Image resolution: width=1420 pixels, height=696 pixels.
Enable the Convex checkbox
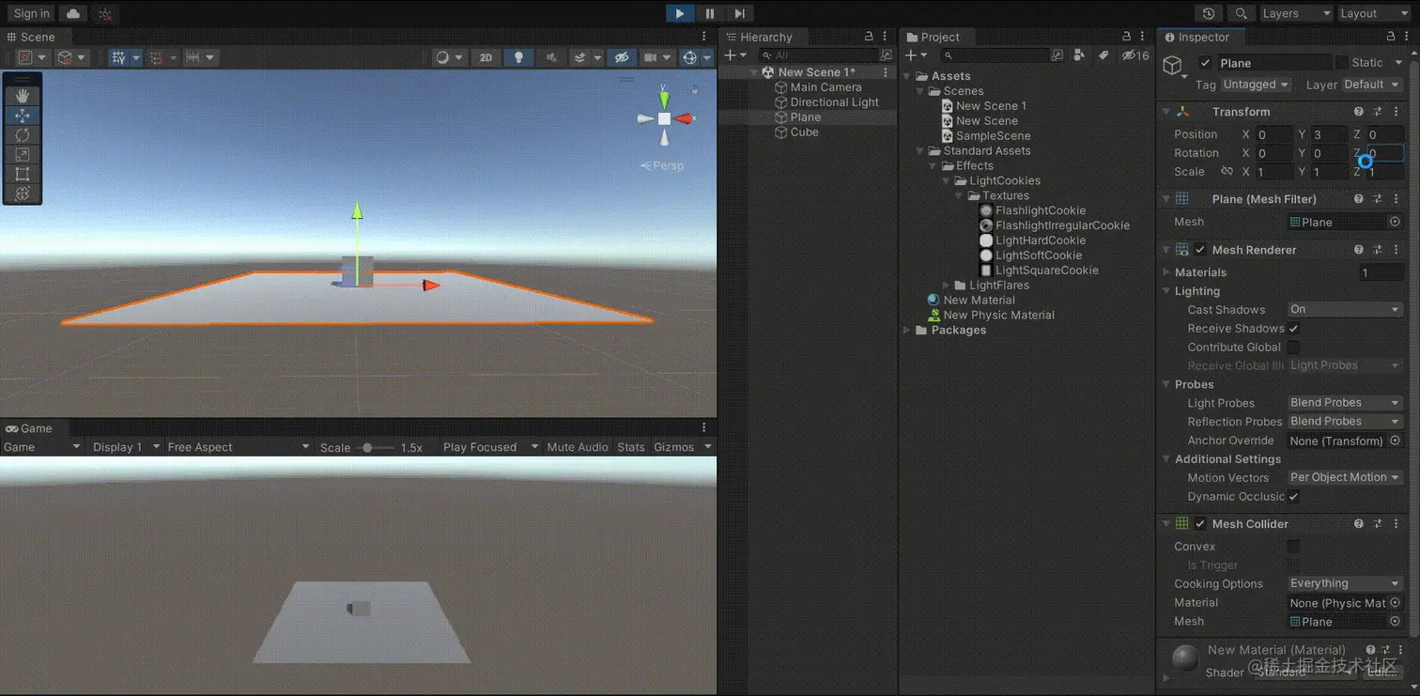click(1293, 547)
